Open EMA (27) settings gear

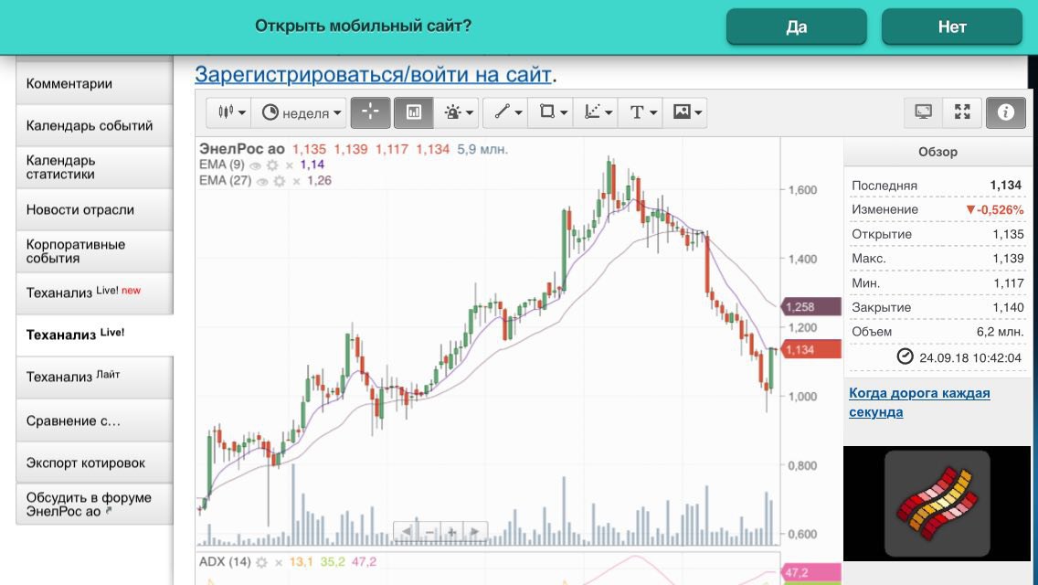point(280,181)
